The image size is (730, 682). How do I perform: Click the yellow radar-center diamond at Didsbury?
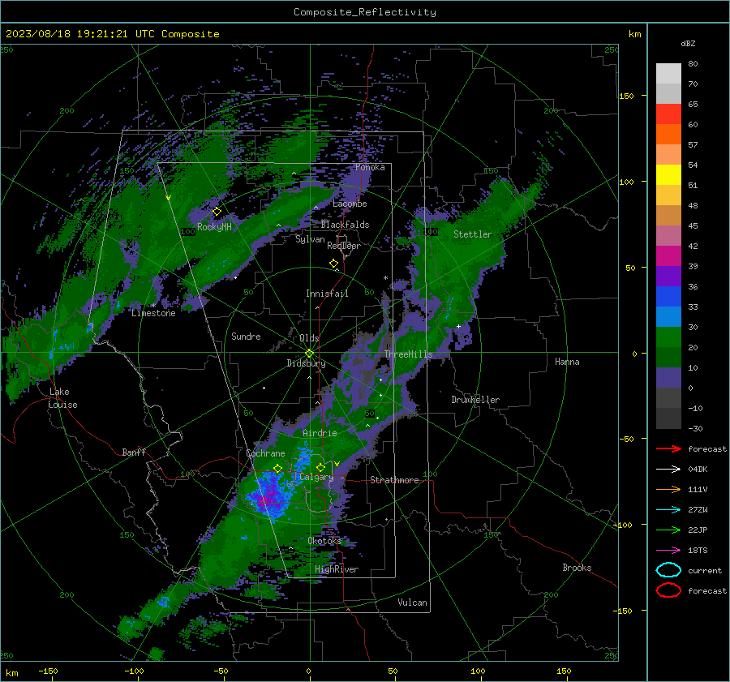pos(309,353)
